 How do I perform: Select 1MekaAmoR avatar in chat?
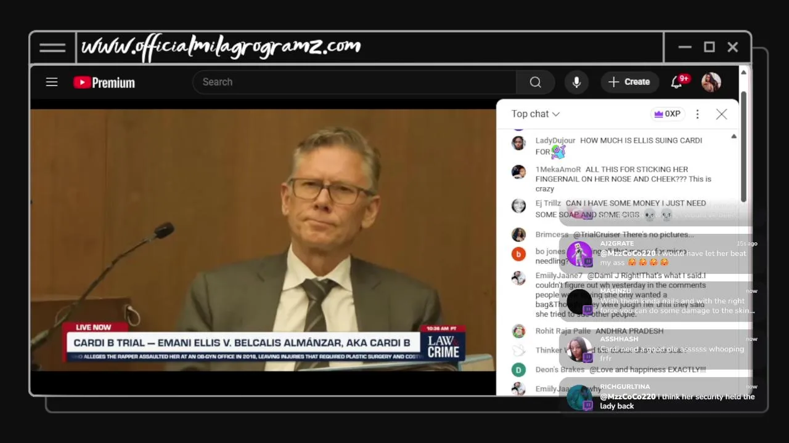518,172
